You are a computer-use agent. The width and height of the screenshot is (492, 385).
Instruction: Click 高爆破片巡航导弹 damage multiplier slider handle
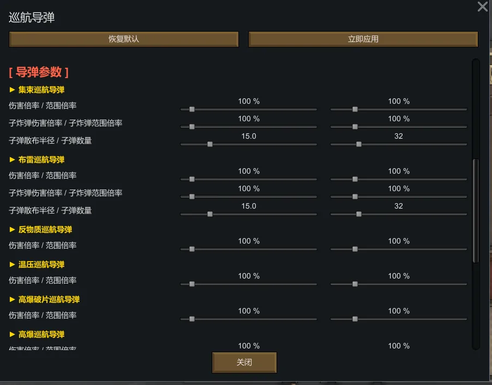[191, 319]
